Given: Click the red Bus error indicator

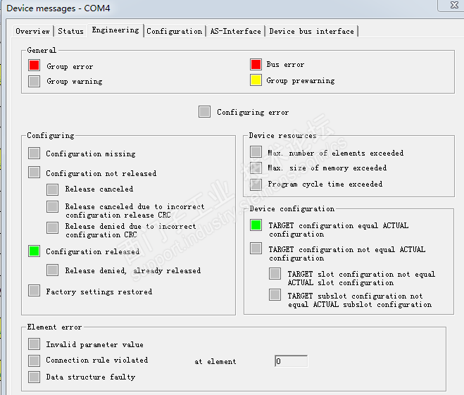Looking at the screenshot, I should point(256,65).
